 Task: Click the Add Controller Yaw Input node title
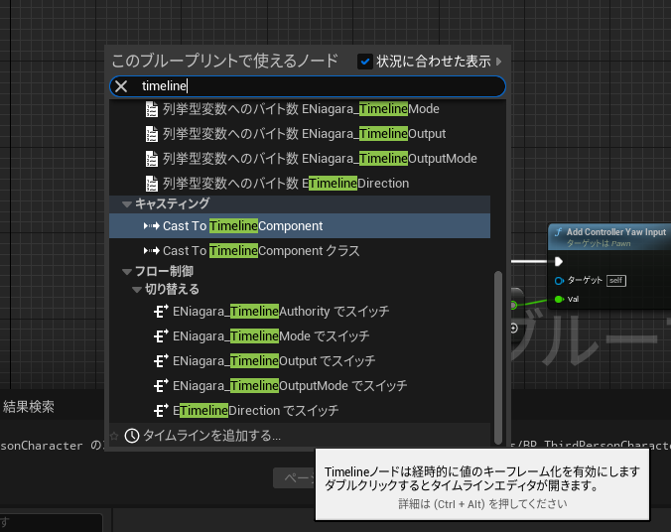click(616, 232)
